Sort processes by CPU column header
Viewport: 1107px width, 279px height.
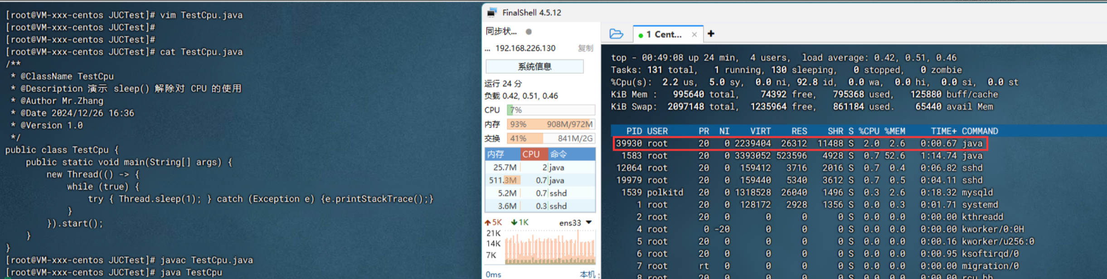[531, 154]
